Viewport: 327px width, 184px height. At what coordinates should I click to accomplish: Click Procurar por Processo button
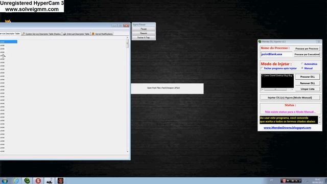[307, 49]
